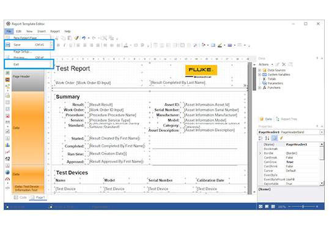This screenshot has width=329, height=229.
Task: Click the fill color paint bucket icon
Action: [x=203, y=45]
